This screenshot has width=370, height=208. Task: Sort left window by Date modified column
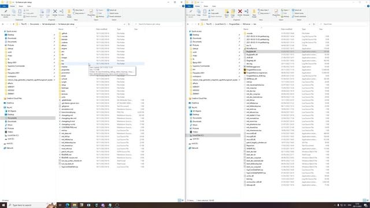(x=102, y=29)
